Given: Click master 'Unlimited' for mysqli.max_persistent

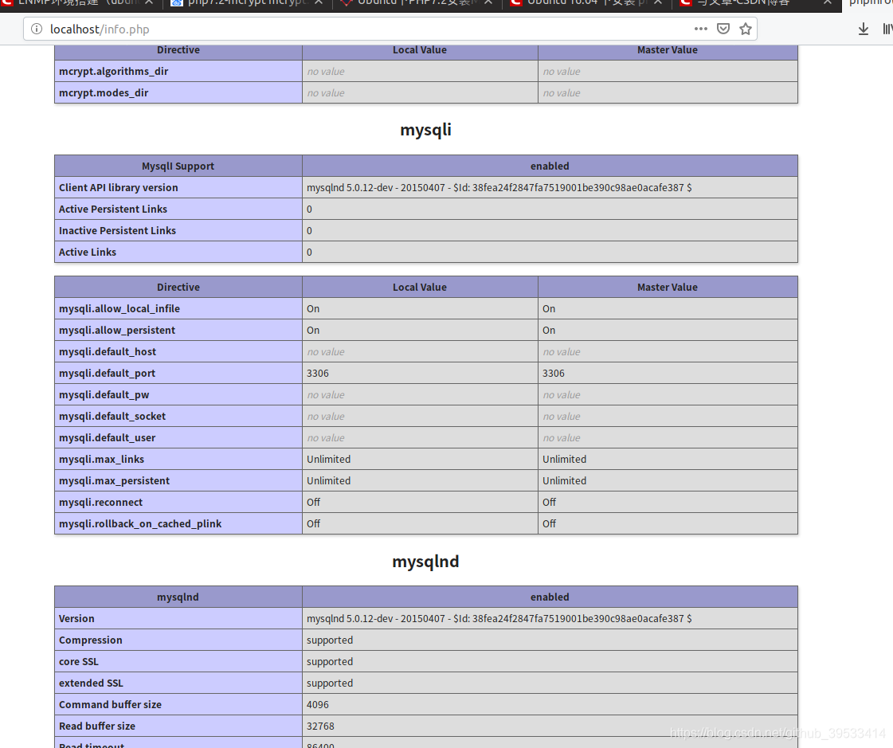Looking at the screenshot, I should (x=564, y=481).
